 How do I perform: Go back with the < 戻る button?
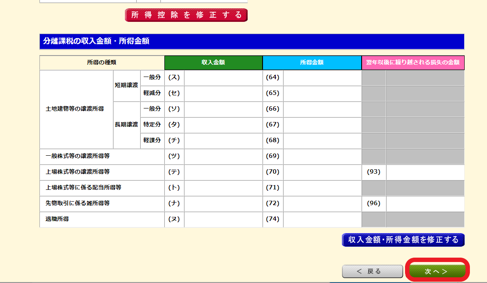tap(373, 271)
